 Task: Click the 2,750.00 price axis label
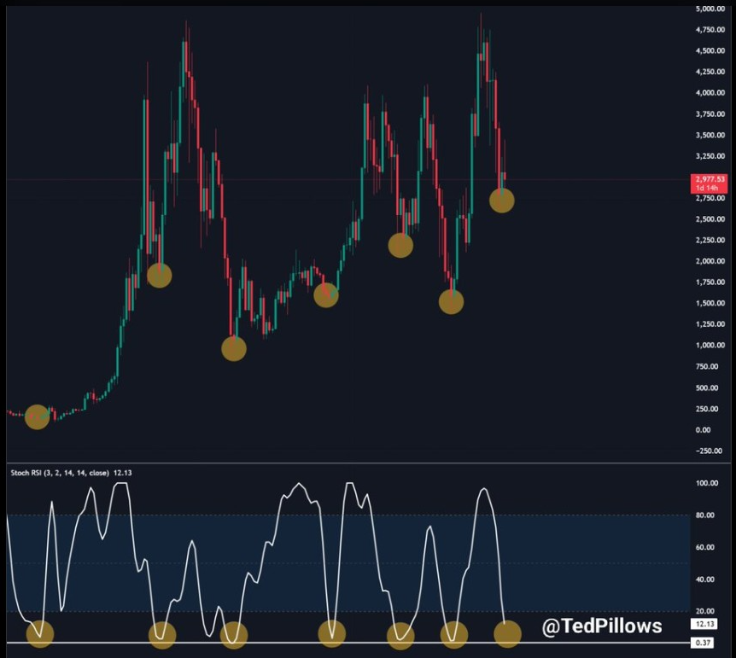[710, 198]
